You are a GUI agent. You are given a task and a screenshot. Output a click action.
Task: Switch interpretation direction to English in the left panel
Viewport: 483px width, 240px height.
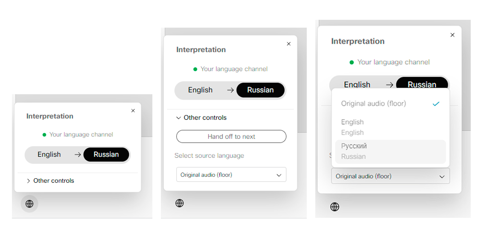(49, 155)
